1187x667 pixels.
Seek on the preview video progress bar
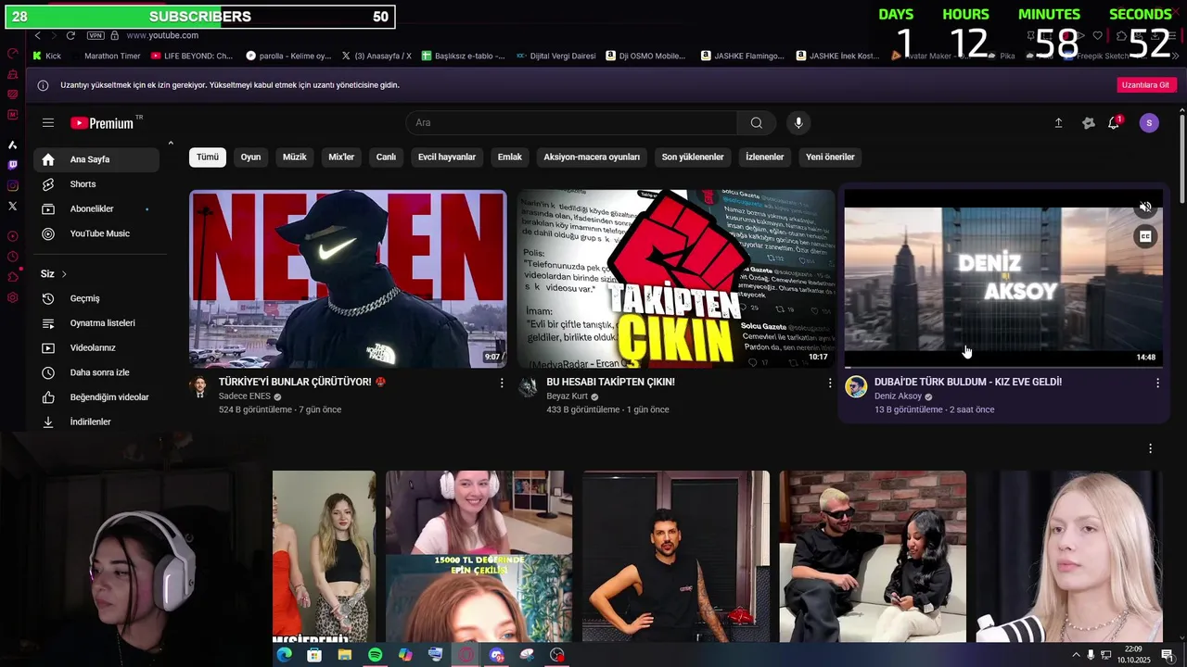coord(1002,367)
